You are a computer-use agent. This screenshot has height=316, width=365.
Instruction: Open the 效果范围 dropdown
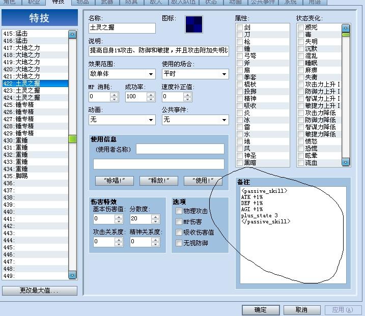coord(122,74)
